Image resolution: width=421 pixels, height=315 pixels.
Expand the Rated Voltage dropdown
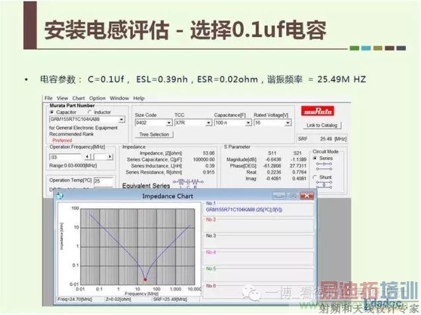pyautogui.click(x=288, y=123)
